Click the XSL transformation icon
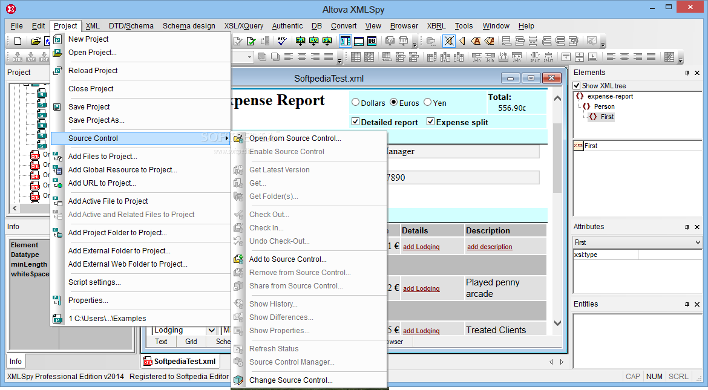708x390 pixels. [300, 41]
